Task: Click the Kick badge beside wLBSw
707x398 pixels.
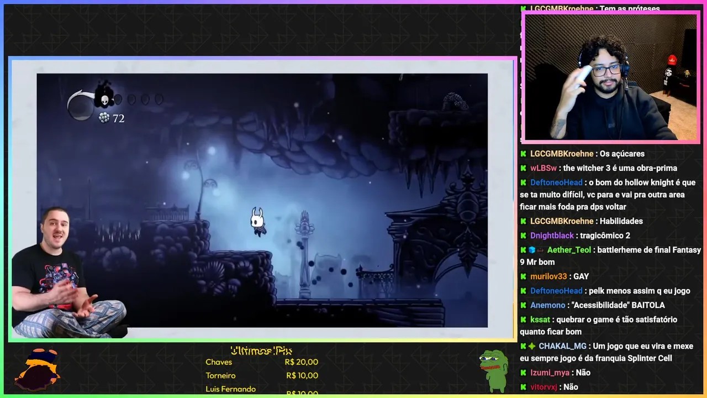Action: (523, 168)
